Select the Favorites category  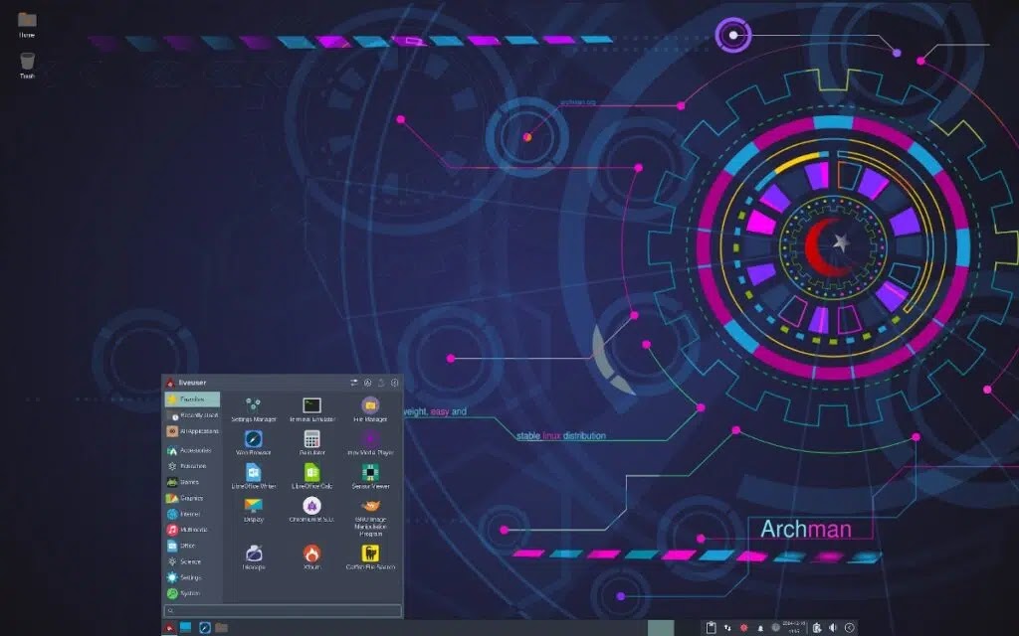(192, 399)
